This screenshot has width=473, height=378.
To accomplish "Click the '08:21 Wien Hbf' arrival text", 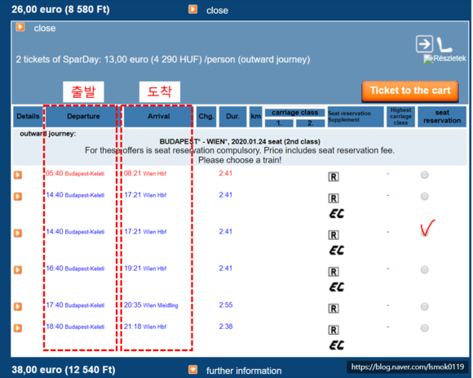I will pyautogui.click(x=145, y=174).
